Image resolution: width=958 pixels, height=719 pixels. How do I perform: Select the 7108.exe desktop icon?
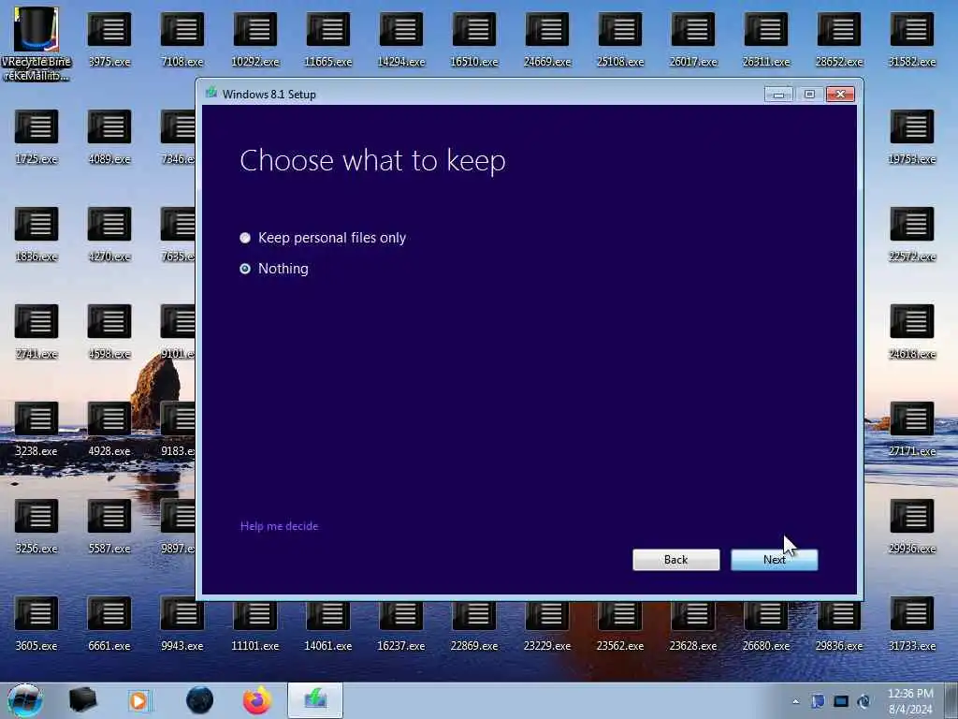click(x=182, y=39)
